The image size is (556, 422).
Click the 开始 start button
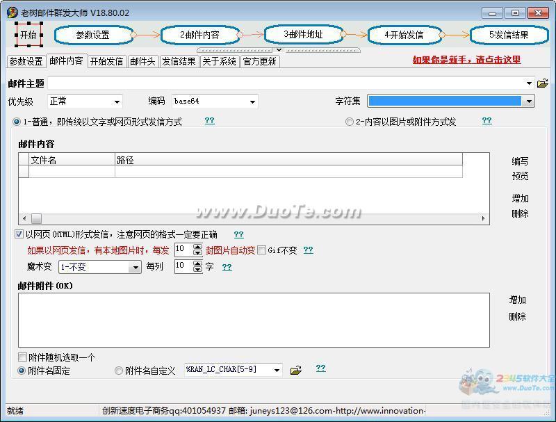[x=28, y=35]
